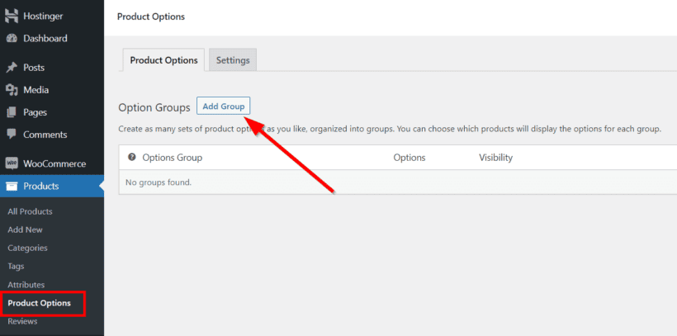677x336 pixels.
Task: Open the Categories submenu link
Action: 27,248
